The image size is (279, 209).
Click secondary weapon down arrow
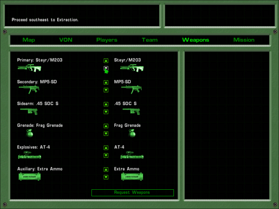point(106,90)
